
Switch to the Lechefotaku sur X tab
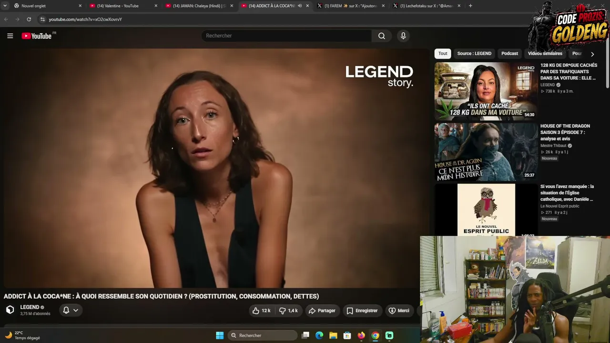427,6
